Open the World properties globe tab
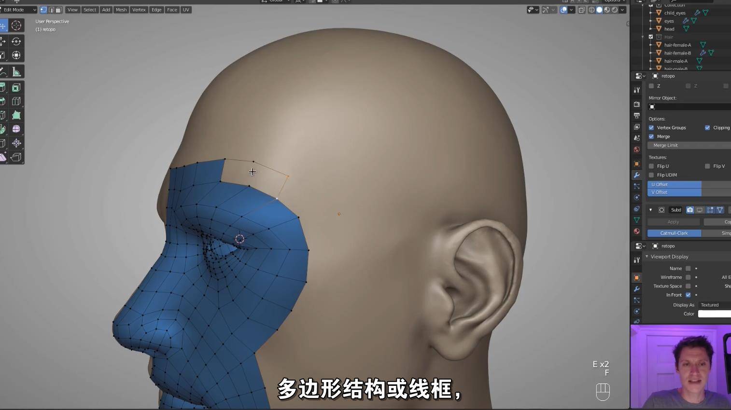 pyautogui.click(x=637, y=150)
